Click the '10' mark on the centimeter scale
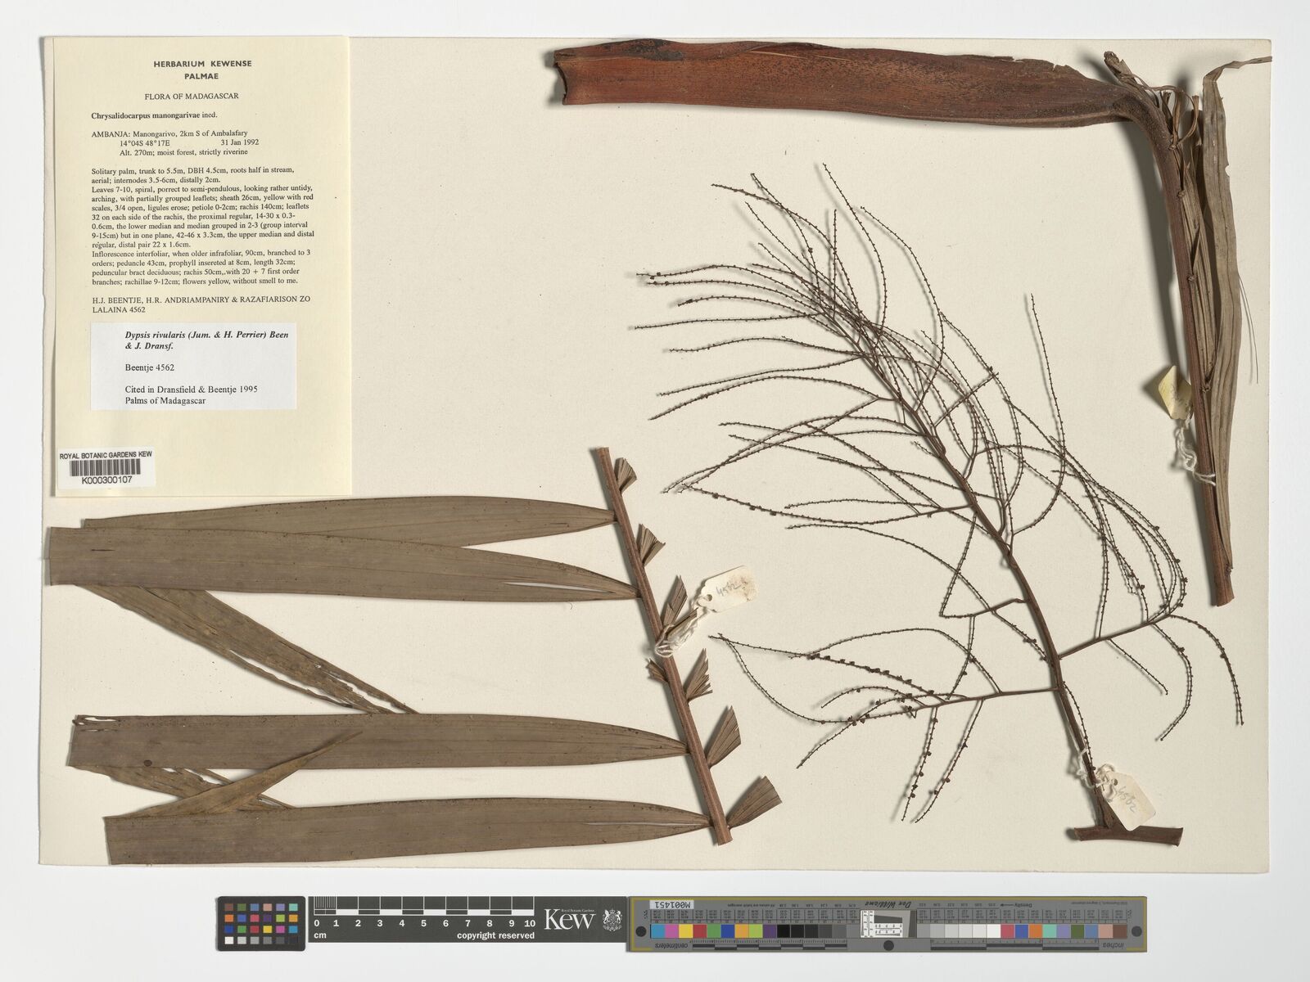The width and height of the screenshot is (1310, 982). click(529, 923)
